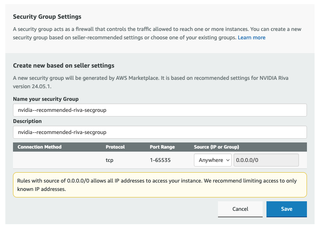Click the Port Range column header
The height and width of the screenshot is (228, 318).
[162, 147]
